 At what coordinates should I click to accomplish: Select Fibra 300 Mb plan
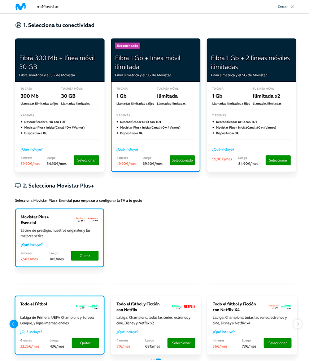86,160
